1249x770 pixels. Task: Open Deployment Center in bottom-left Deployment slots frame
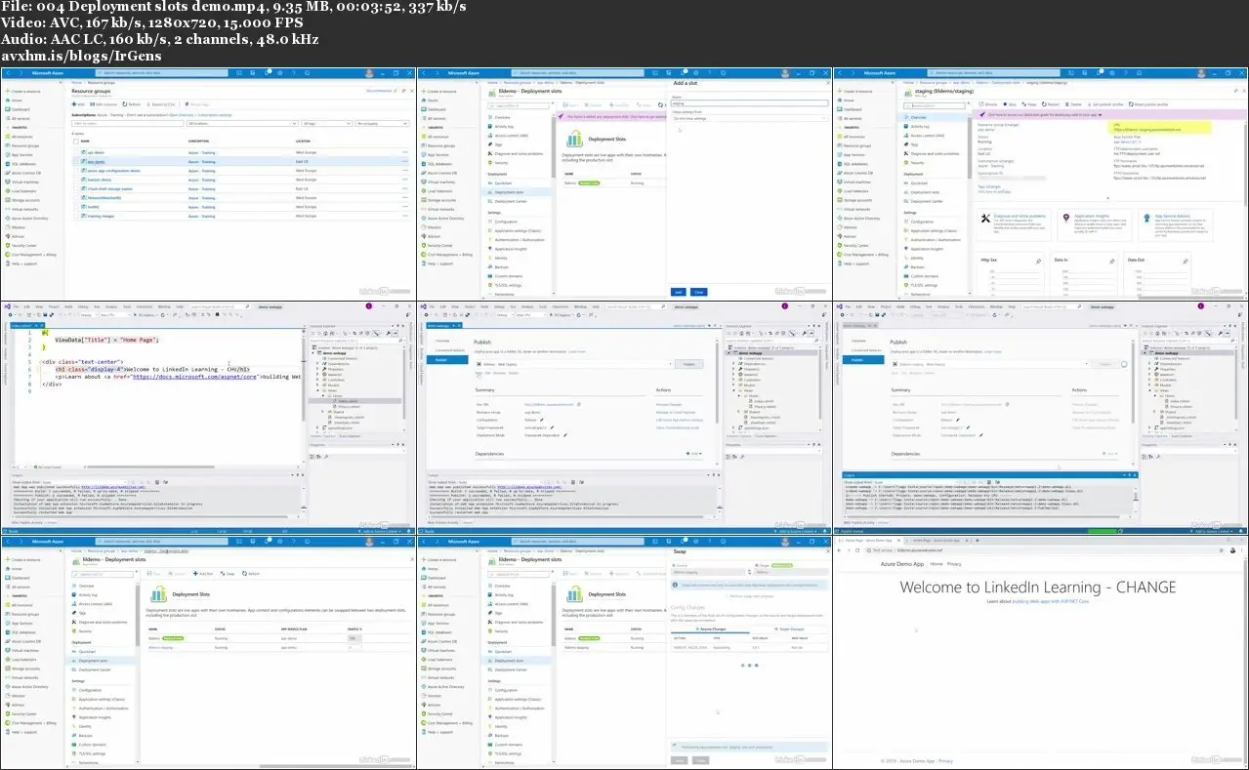click(95, 669)
